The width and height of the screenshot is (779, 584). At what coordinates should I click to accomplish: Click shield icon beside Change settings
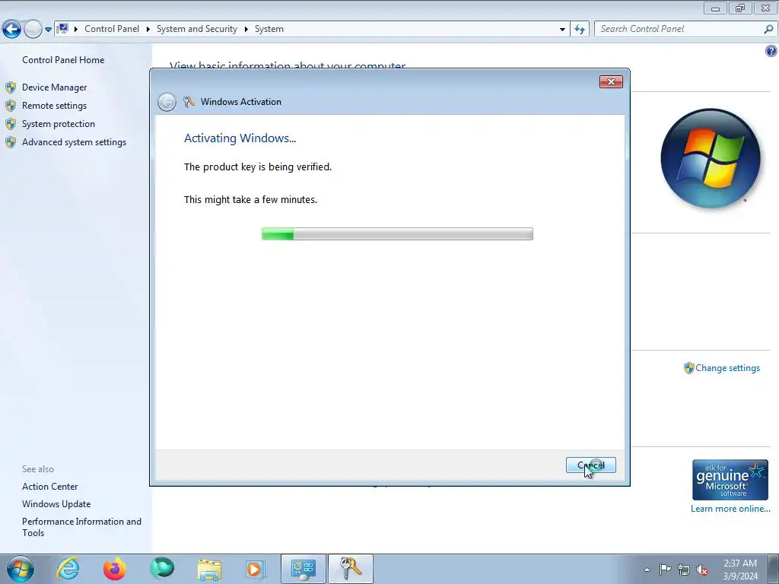688,368
